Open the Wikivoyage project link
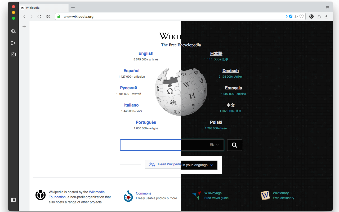 click(213, 193)
